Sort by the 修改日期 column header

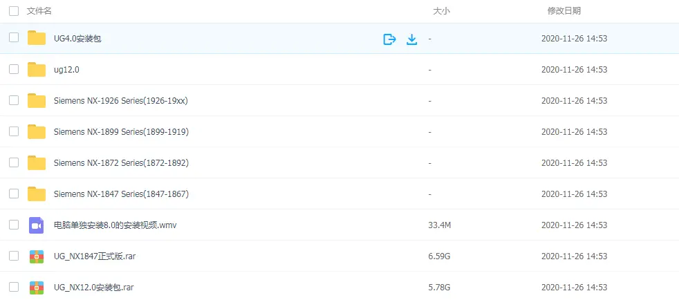point(564,11)
